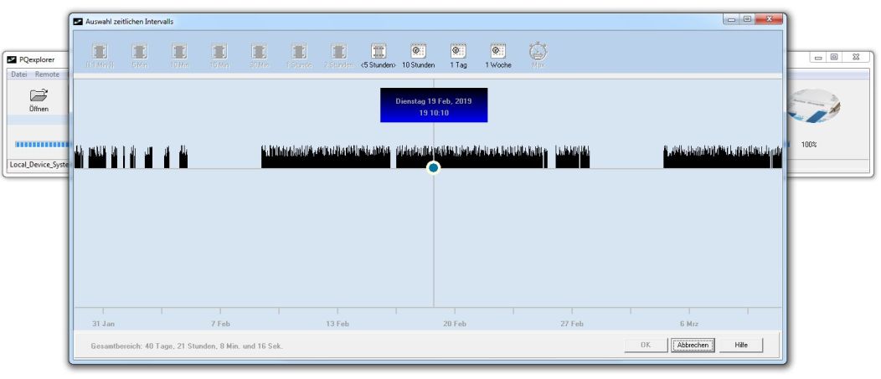The image size is (881, 379).
Task: Click the 10 Min interval icon
Action: [179, 52]
